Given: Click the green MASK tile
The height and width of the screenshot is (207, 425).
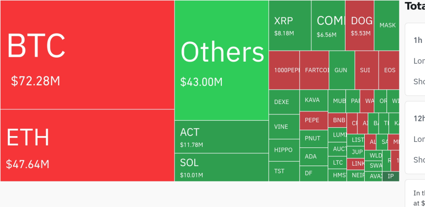Looking at the screenshot, I should (387, 26).
